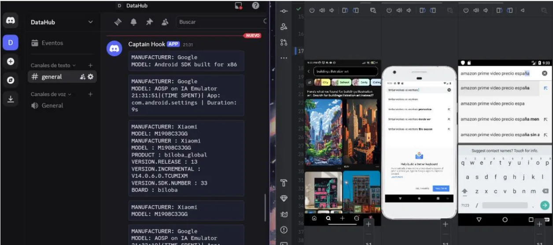Open threads icon in Discord channel header
The width and height of the screenshot is (553, 245).
118,22
